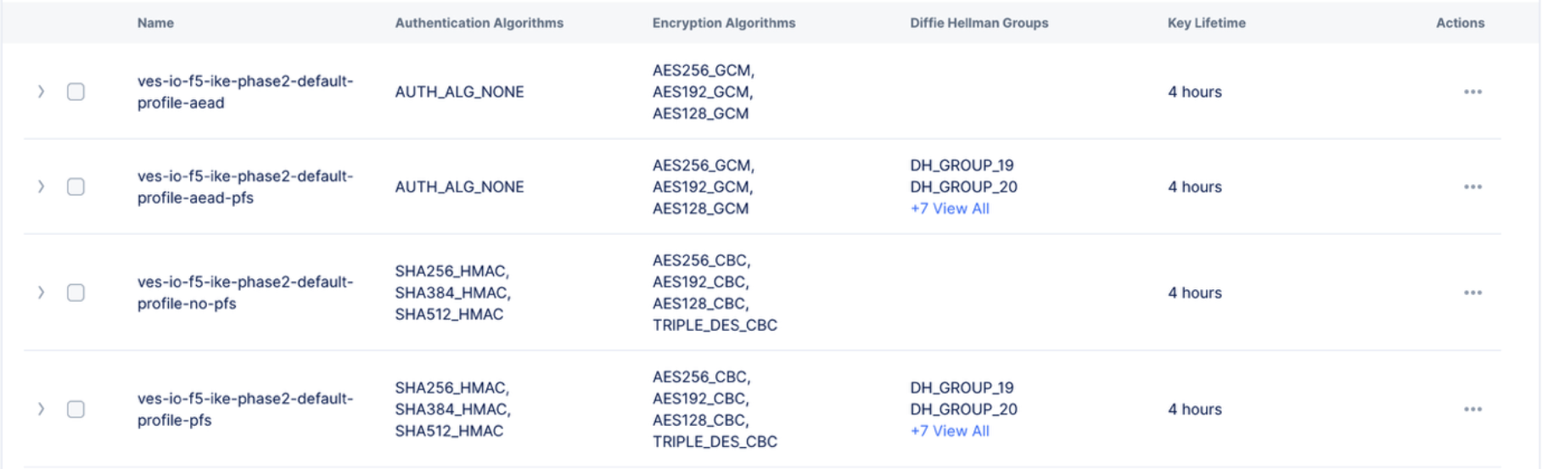Screen dimensions: 1542x469
Task: Tick checkbox for profile-aead-pfs row
Action: tap(76, 187)
